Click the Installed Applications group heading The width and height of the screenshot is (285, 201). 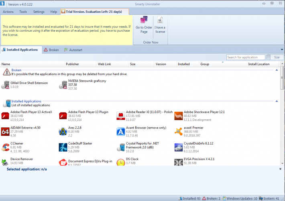26,101
